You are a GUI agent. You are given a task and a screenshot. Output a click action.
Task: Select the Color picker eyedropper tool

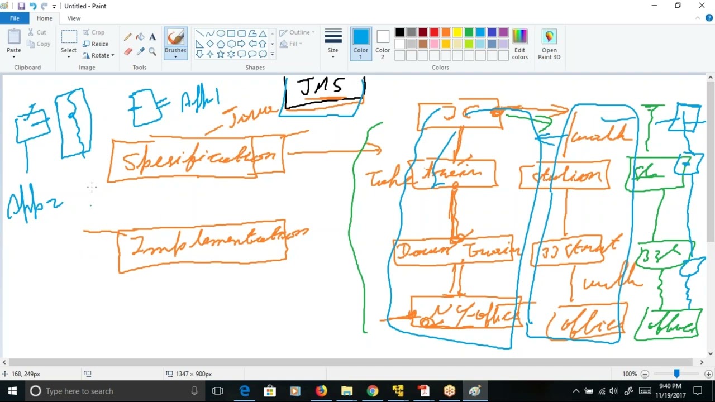140,52
